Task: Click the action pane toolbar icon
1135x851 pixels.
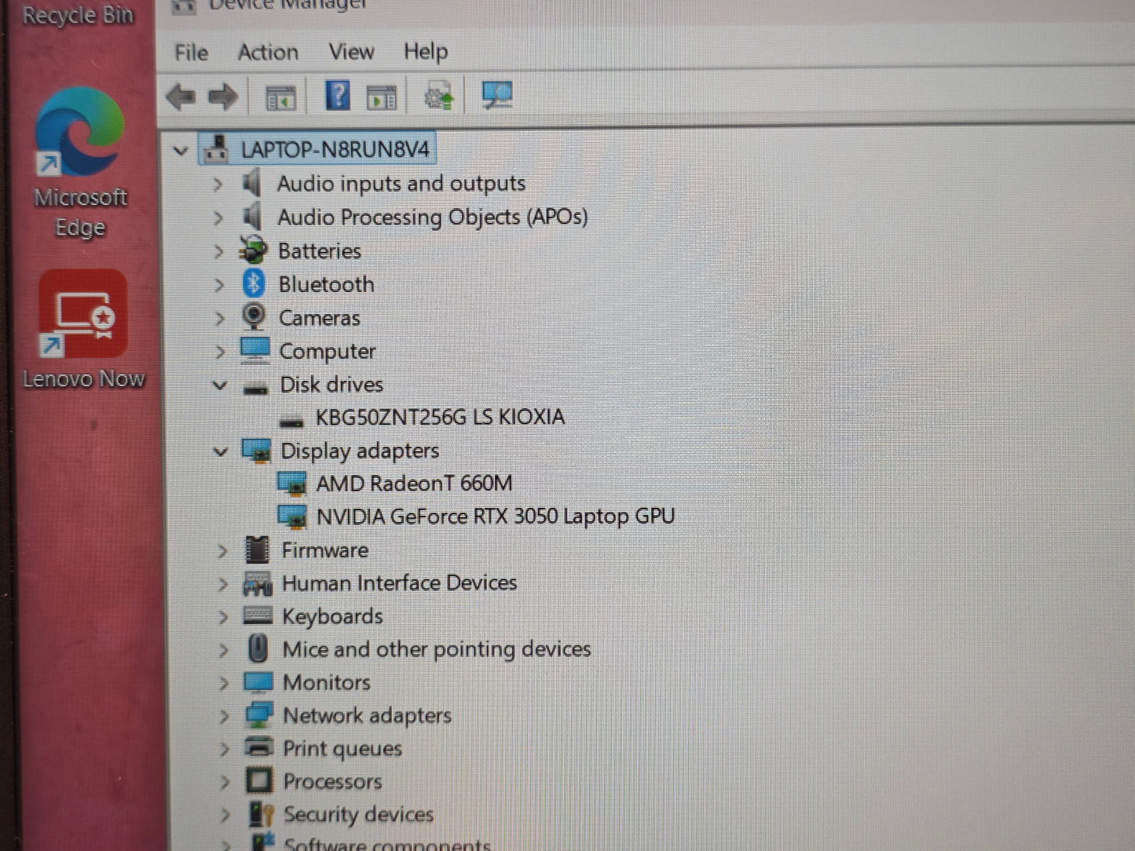Action: pos(382,98)
